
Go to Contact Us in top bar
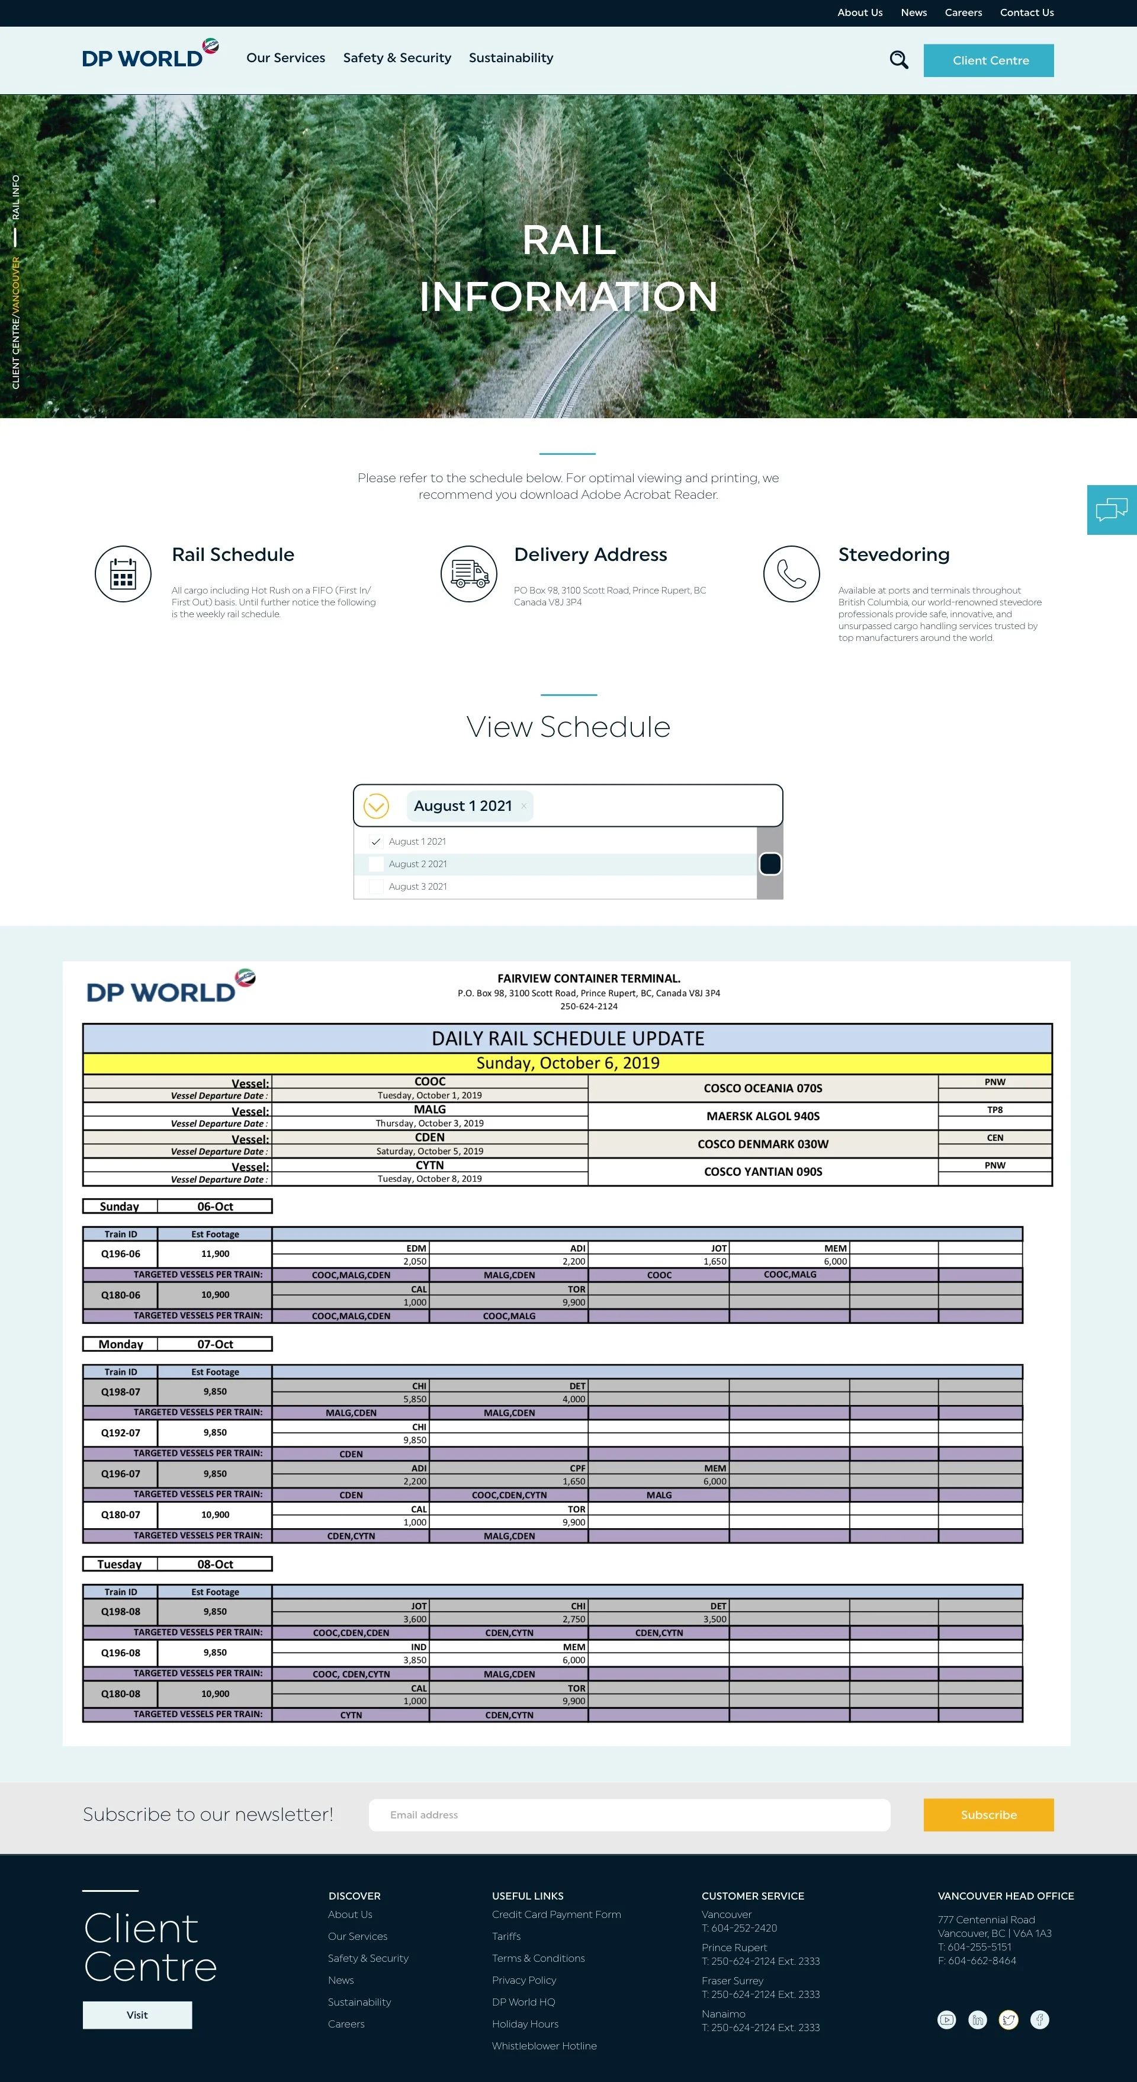(x=1027, y=12)
